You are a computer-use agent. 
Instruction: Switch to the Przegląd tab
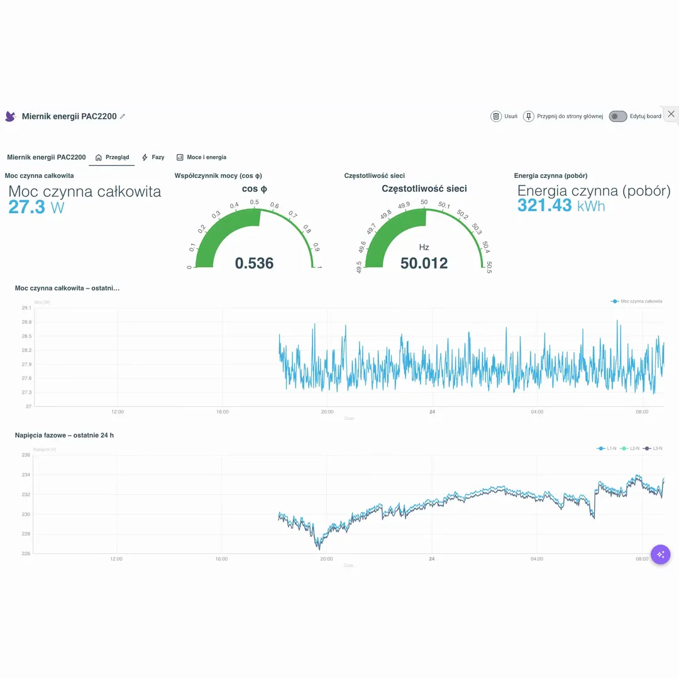click(x=112, y=157)
